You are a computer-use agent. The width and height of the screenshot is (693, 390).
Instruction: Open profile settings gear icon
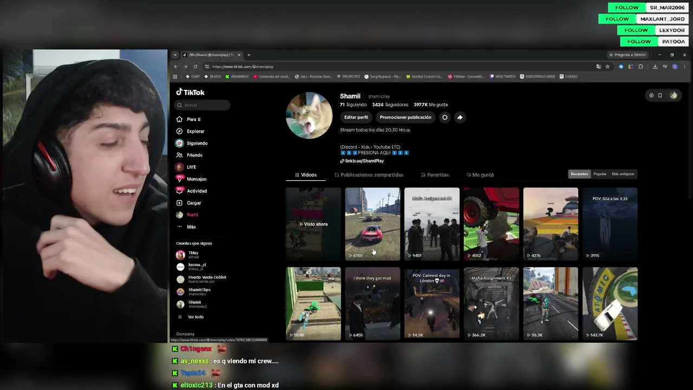pyautogui.click(x=444, y=117)
